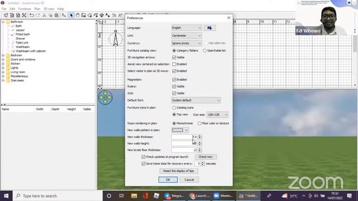Open the Unit dropdown showing Centimeter
The height and width of the screenshot is (201, 358).
pos(186,36)
